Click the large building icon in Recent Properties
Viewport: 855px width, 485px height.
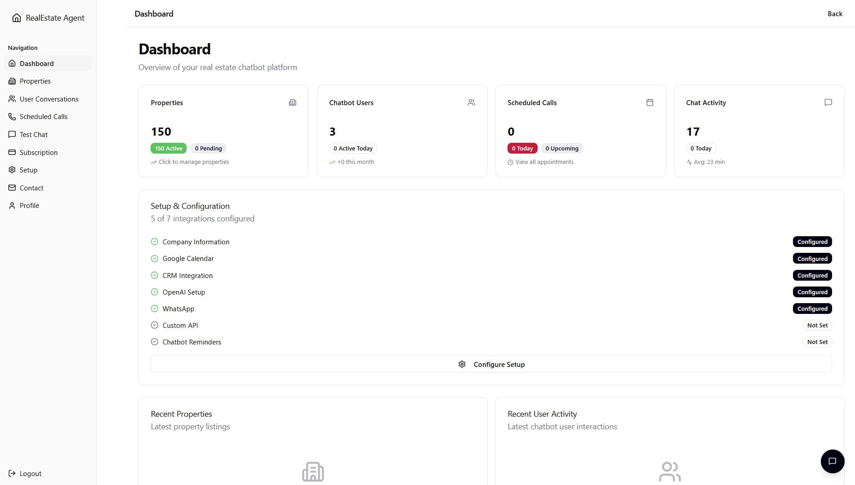point(313,472)
